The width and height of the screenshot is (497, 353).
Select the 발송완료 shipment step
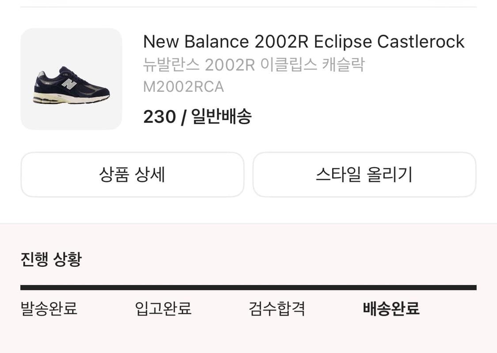tap(49, 309)
